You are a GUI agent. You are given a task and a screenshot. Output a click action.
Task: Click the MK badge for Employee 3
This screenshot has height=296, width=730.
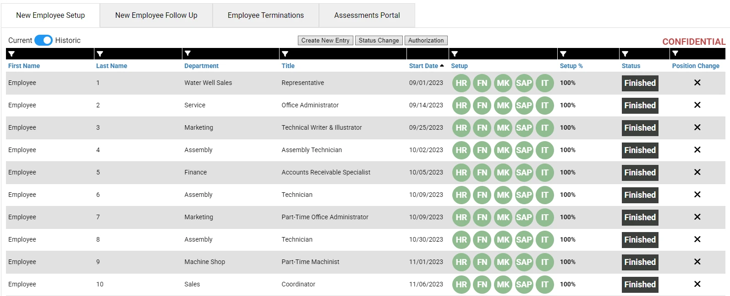point(503,128)
